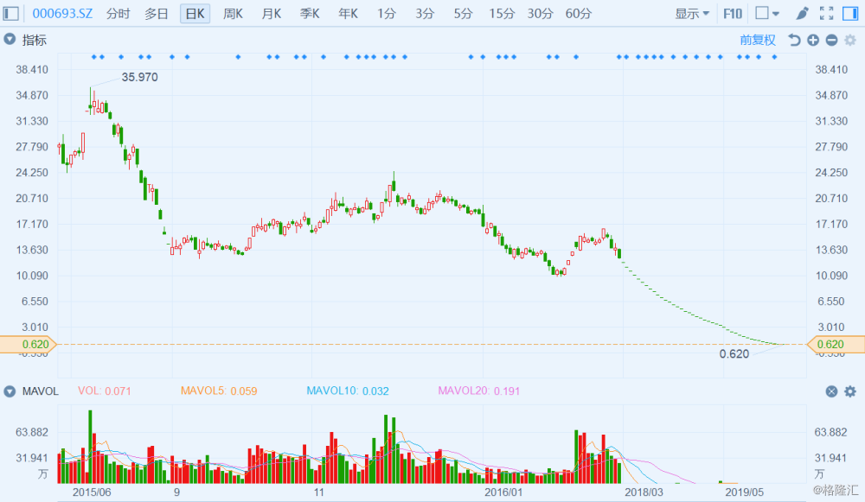This screenshot has height=502, width=865.
Task: Open F10 company information
Action: coord(733,13)
